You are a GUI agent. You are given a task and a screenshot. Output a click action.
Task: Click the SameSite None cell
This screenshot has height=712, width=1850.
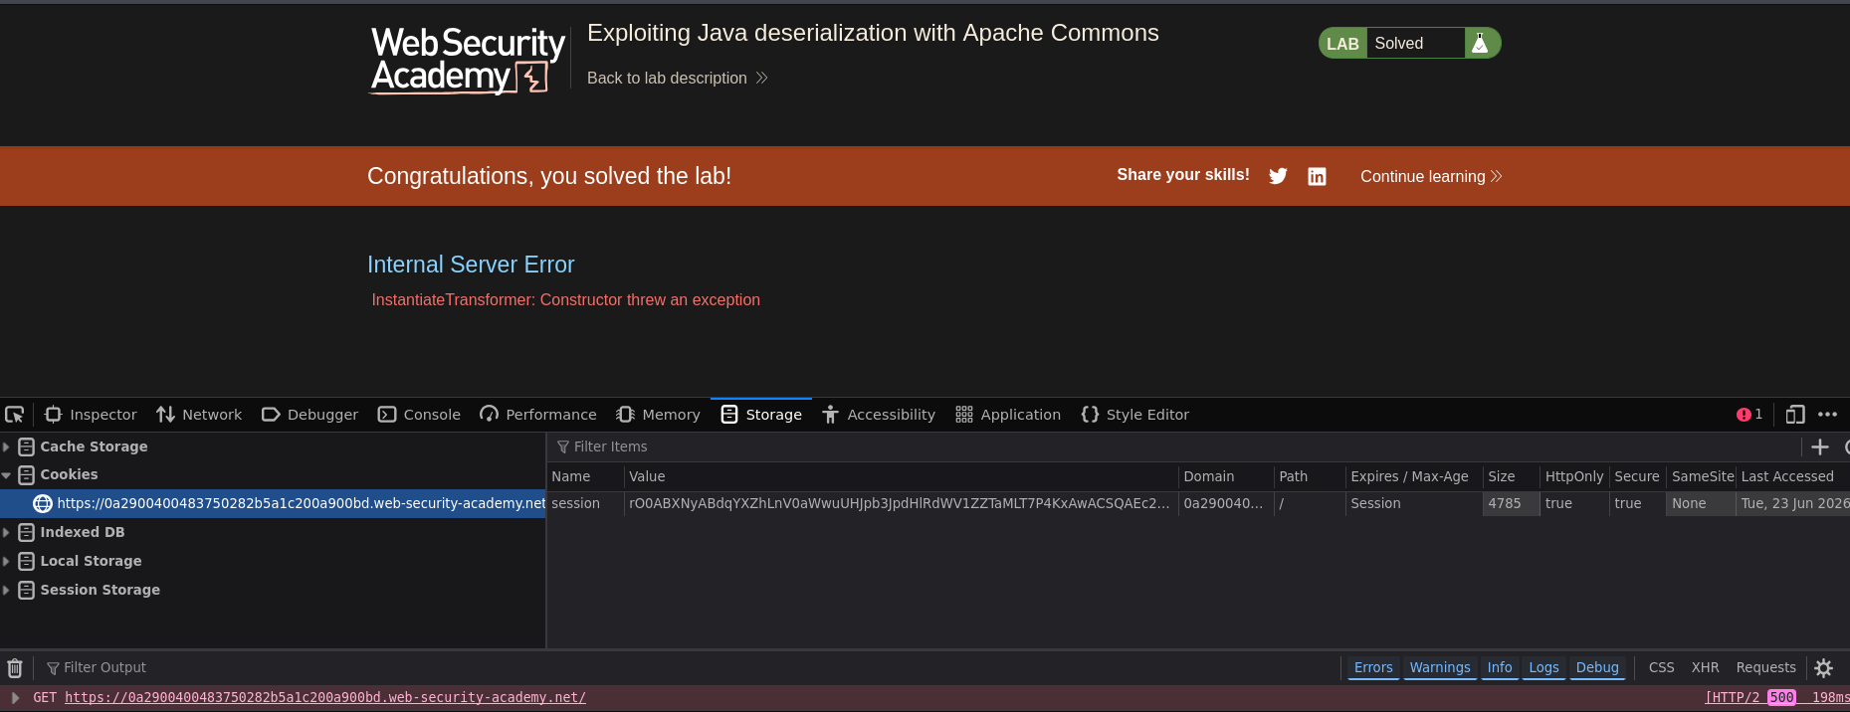pos(1702,504)
